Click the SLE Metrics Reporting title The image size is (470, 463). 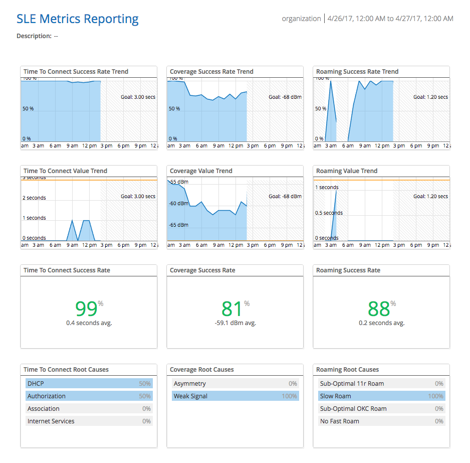pyautogui.click(x=78, y=19)
